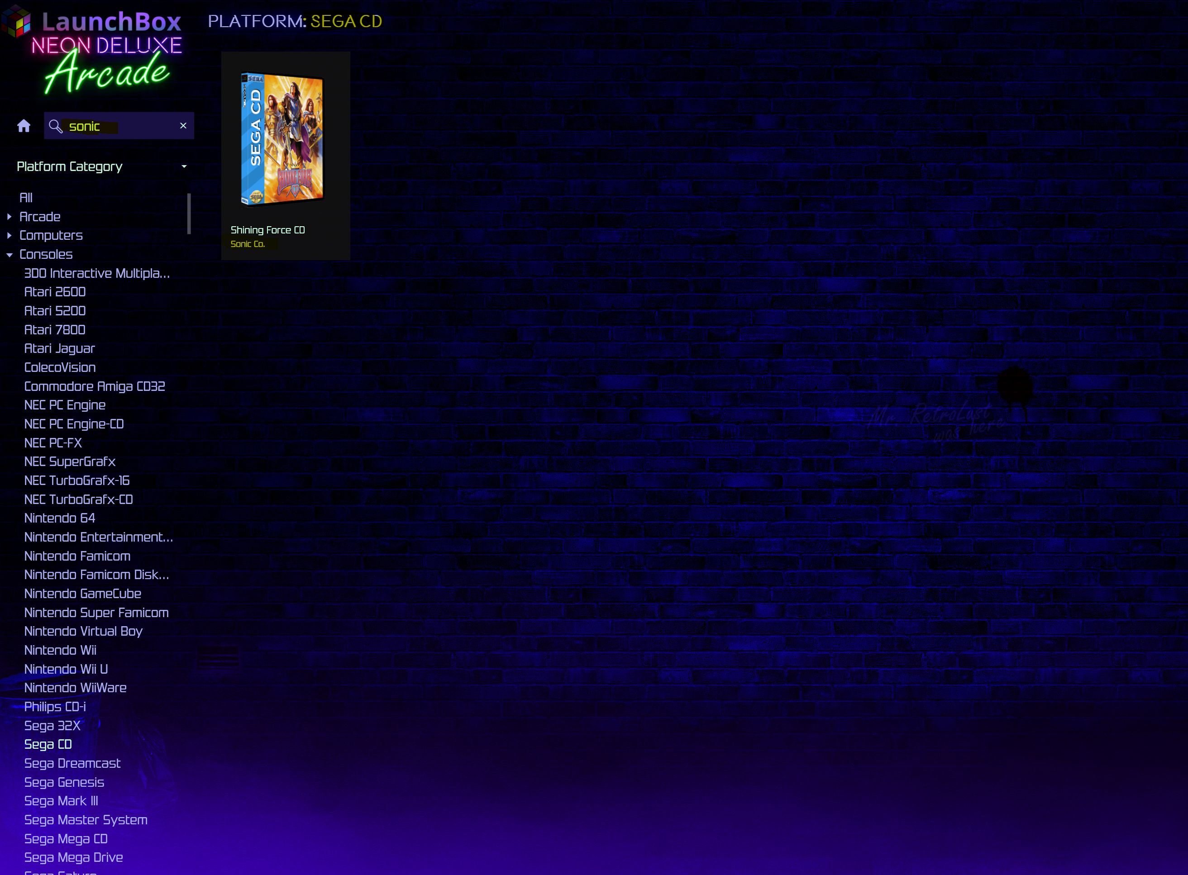Select Nintendo 64 platform
The image size is (1188, 875).
pyautogui.click(x=60, y=518)
